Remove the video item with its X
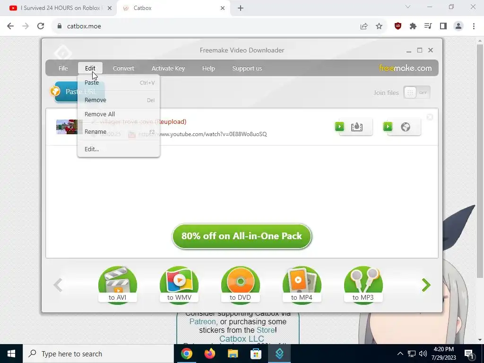This screenshot has height=363, width=484. pos(430,117)
